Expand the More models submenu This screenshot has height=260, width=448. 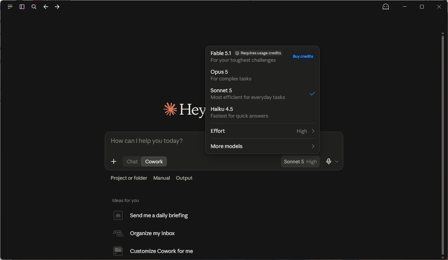pos(262,146)
